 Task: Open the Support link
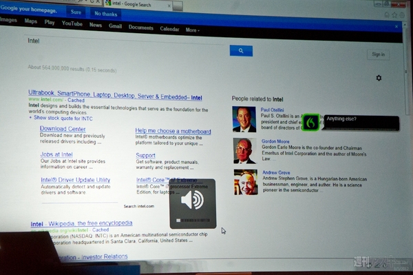pos(146,155)
